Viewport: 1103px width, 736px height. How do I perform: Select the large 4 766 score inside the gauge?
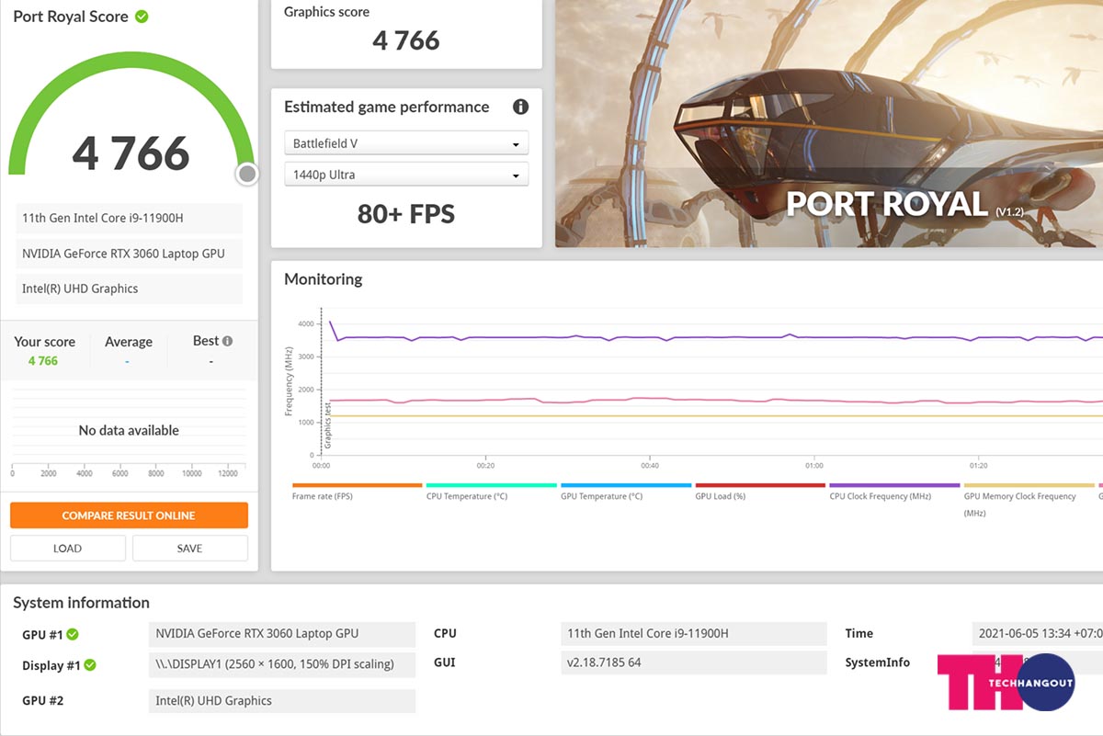click(x=131, y=153)
